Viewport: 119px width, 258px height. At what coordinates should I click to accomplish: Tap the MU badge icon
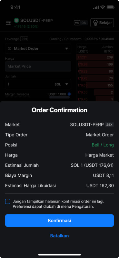(77, 23)
